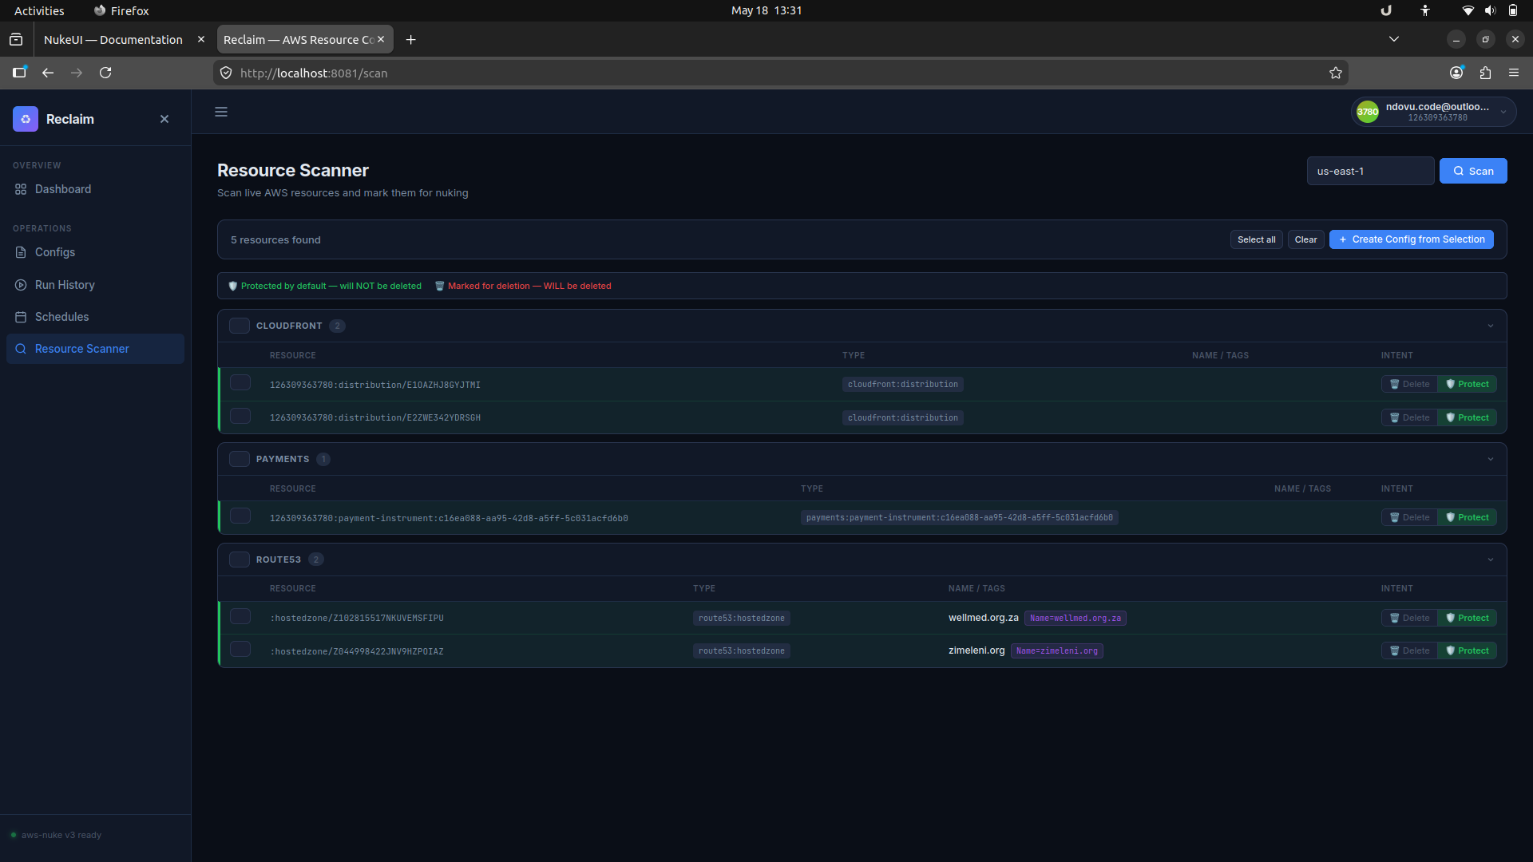Go to Run History
This screenshot has height=862, width=1533.
coord(95,285)
